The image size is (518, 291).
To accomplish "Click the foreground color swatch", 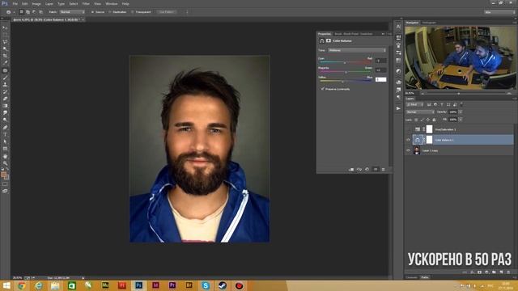I will [x=3, y=175].
